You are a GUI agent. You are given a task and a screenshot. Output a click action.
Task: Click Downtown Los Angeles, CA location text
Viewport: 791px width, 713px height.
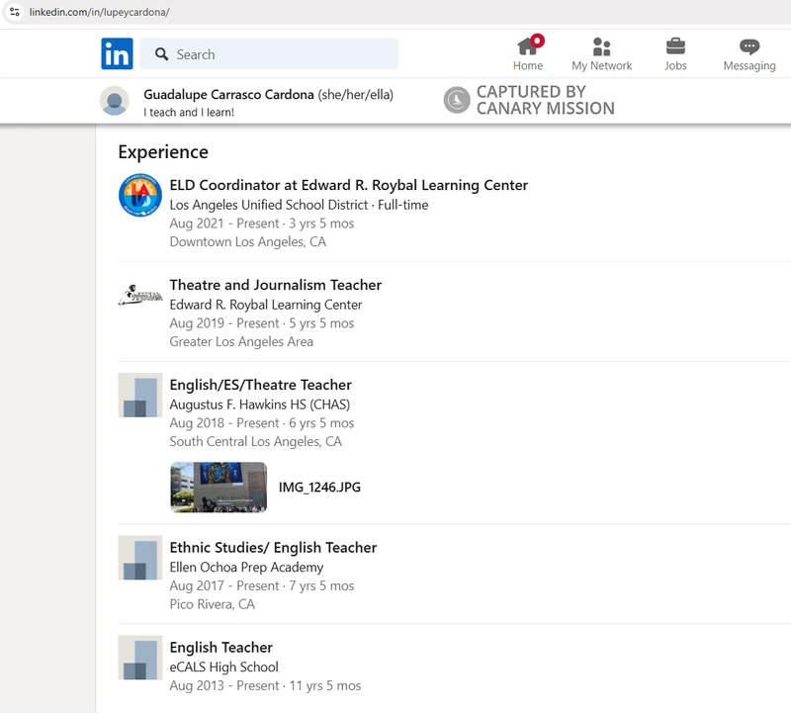point(248,241)
